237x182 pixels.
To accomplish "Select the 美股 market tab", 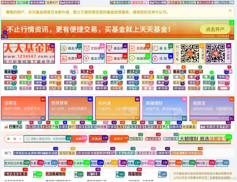I will point(140,127).
